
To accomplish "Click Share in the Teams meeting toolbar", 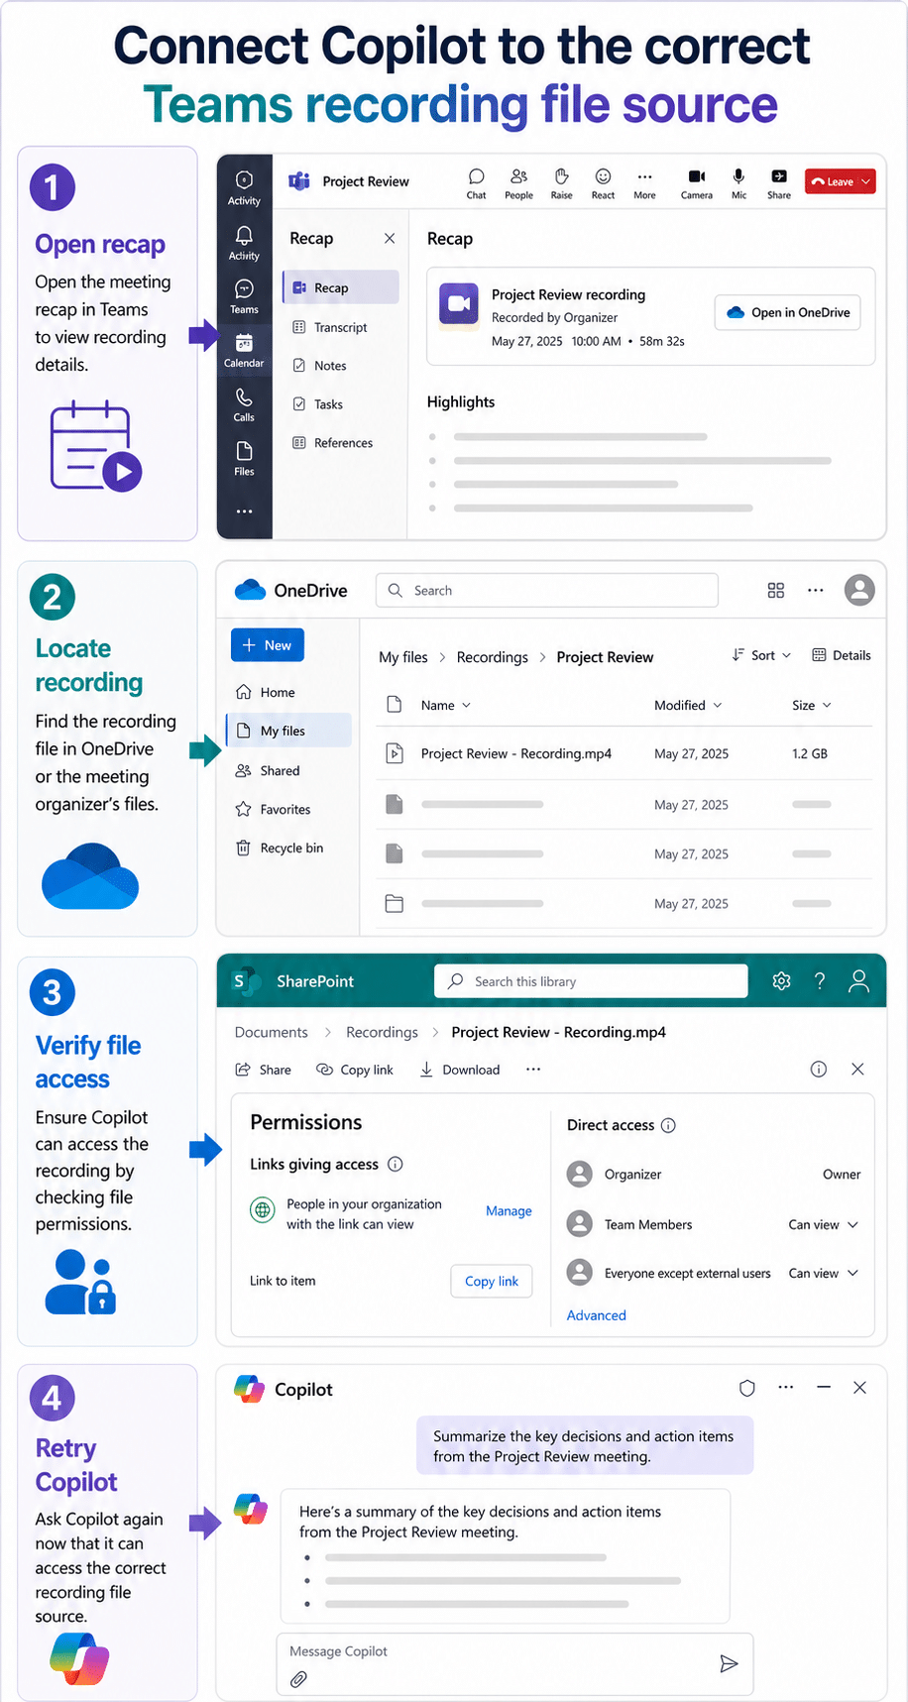I will point(779,183).
